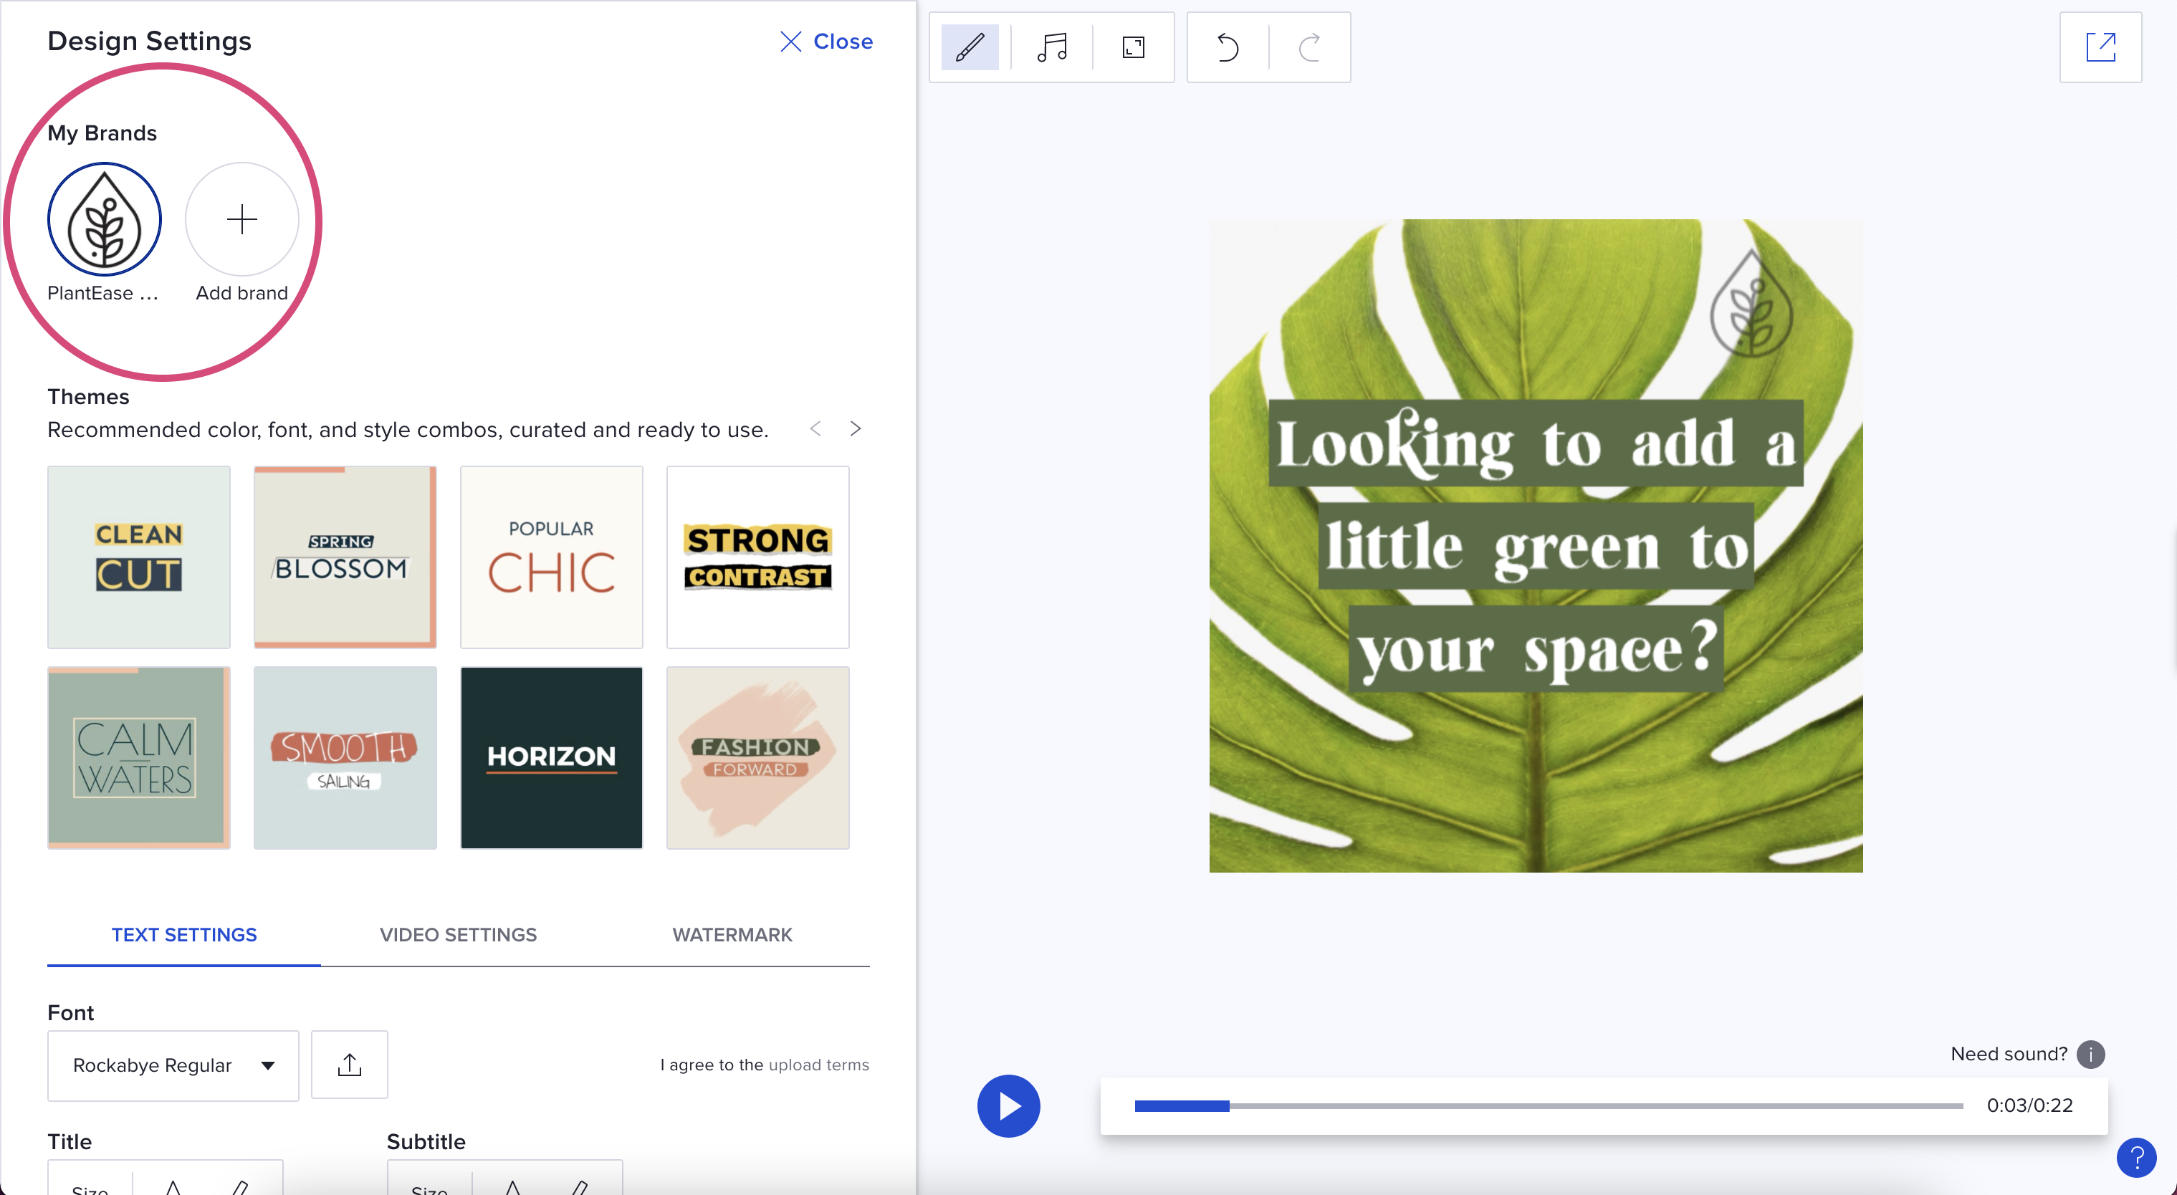The height and width of the screenshot is (1195, 2177).
Task: Select the media/image panel icon
Action: point(1134,47)
